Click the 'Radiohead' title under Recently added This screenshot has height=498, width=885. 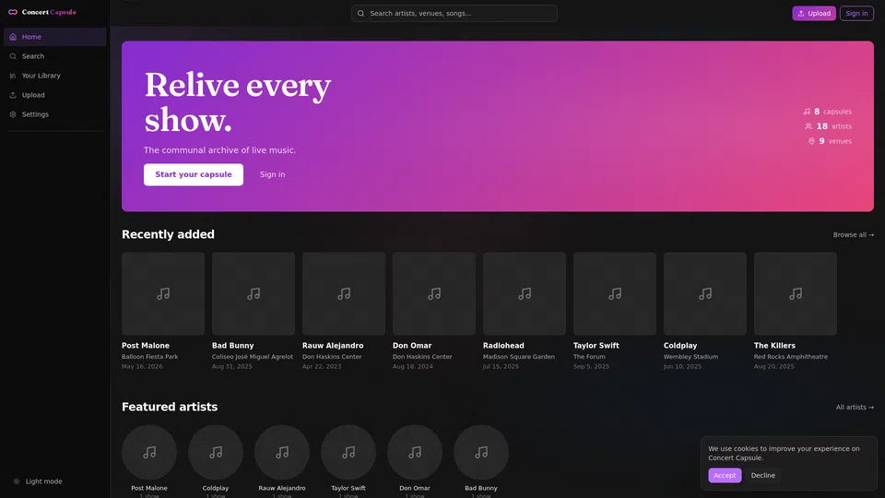(503, 346)
